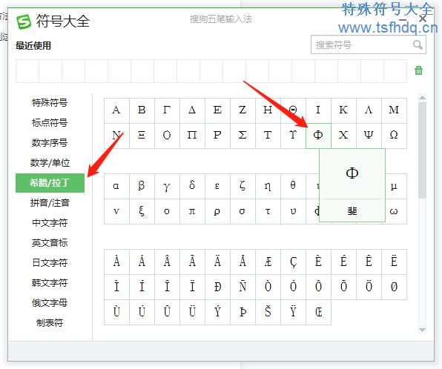This screenshot has width=442, height=369.
Task: Insert the Latin ligature Œ
Action: [x=319, y=312]
